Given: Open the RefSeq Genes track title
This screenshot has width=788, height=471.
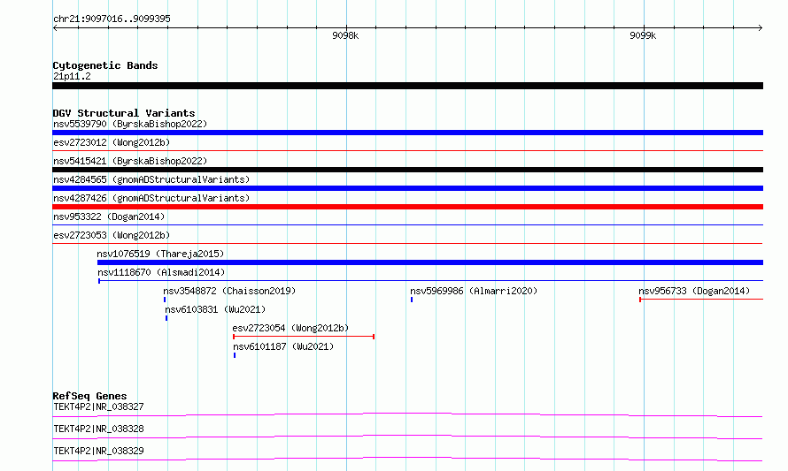Looking at the screenshot, I should (89, 396).
